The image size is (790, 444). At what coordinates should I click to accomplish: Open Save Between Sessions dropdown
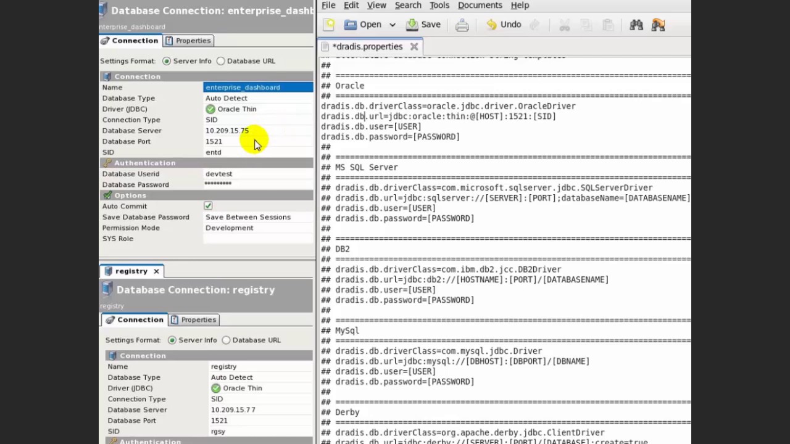pos(258,217)
